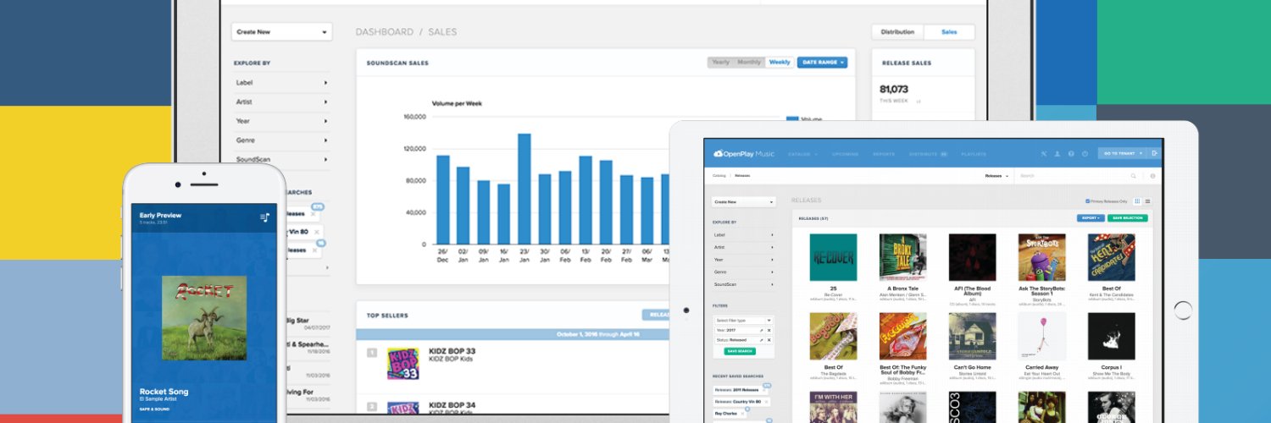Screen dimensions: 1271x423
Task: Open the Catalog menu in the tablet header
Action: tap(802, 154)
